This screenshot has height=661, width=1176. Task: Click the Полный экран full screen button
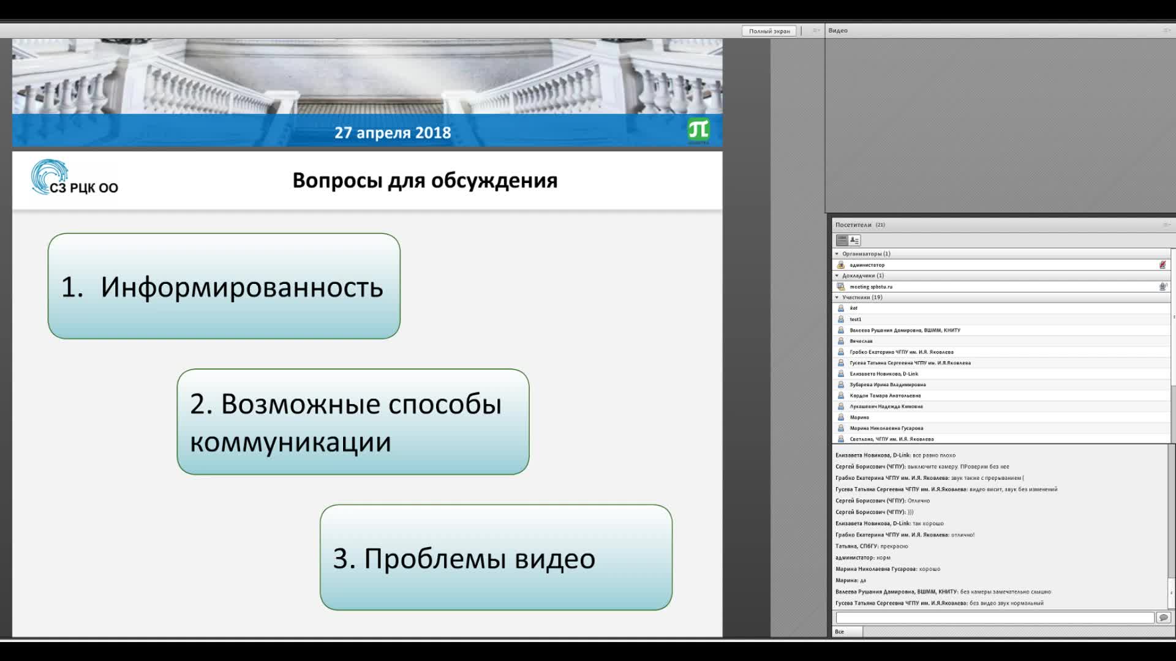(769, 31)
